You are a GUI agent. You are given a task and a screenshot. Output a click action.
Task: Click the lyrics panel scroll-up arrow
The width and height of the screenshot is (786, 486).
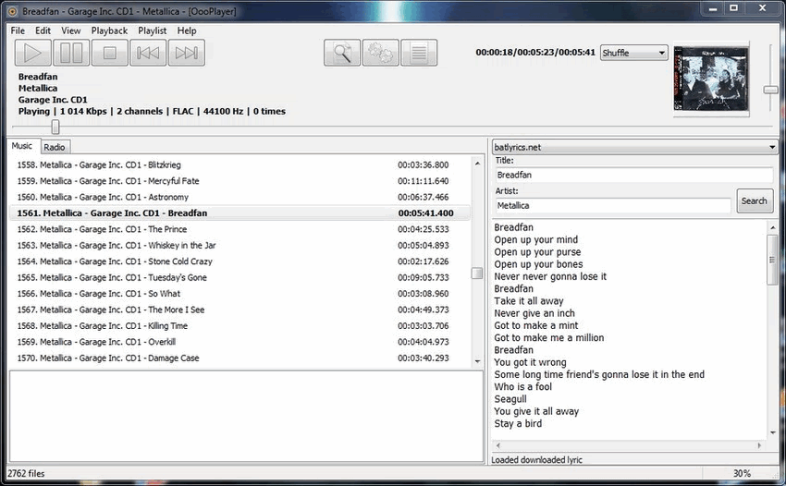772,228
